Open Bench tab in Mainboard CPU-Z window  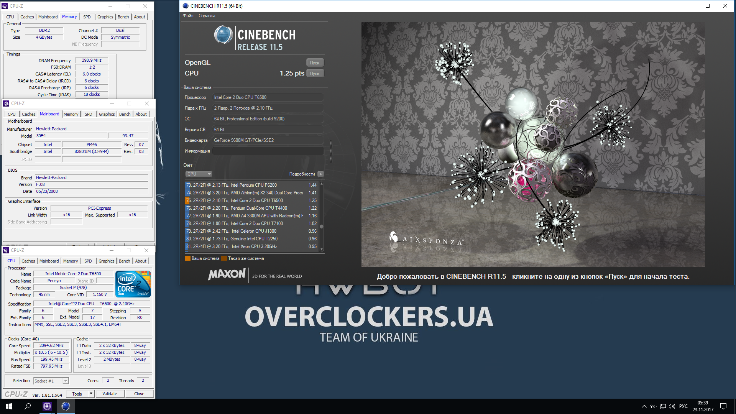click(125, 114)
